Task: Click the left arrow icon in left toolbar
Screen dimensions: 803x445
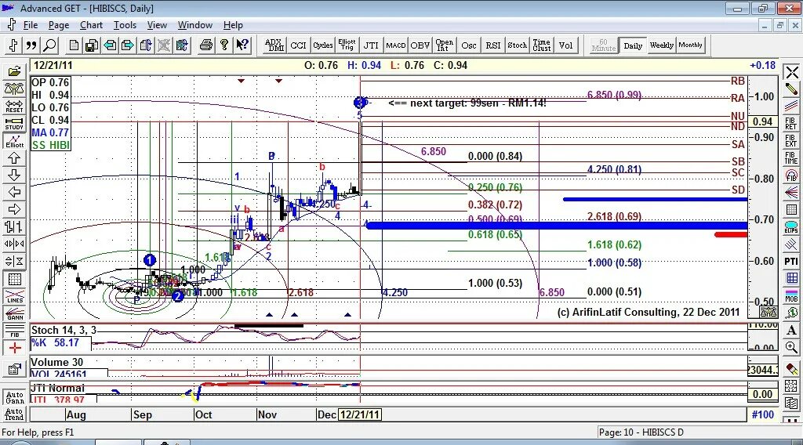Action: point(14,192)
